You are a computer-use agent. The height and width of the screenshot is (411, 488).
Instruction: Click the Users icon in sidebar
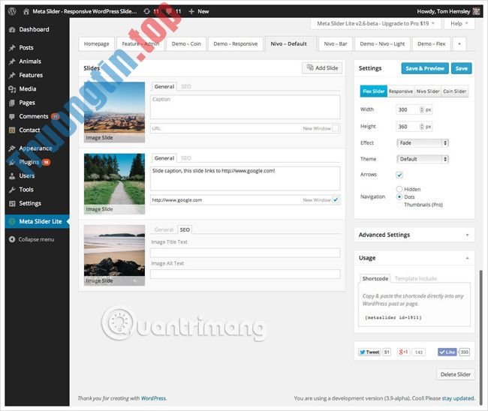(12, 176)
